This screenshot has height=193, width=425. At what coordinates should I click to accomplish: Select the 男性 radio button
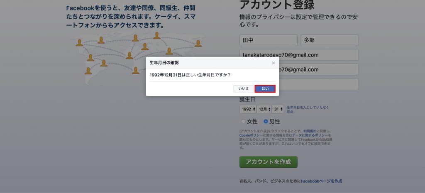(266, 122)
